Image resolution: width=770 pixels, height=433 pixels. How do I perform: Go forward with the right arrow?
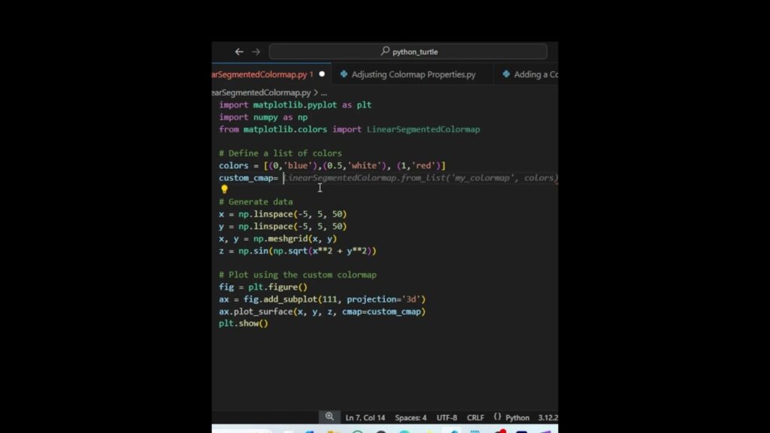coord(256,52)
